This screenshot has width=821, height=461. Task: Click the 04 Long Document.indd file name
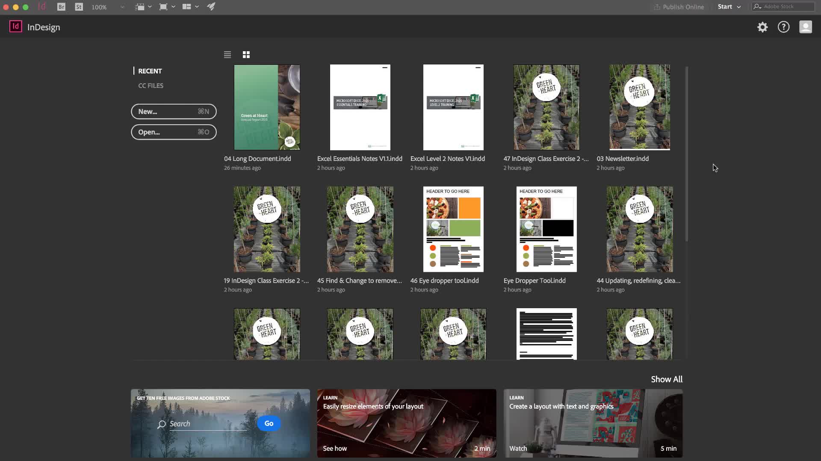(x=257, y=158)
